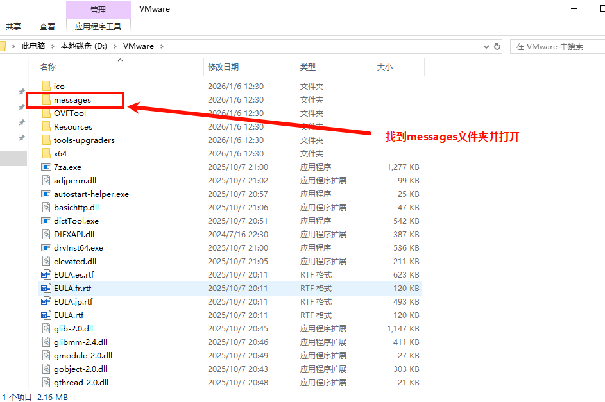
Task: Click the 在 VMware 中搜索 search box
Action: (x=557, y=47)
